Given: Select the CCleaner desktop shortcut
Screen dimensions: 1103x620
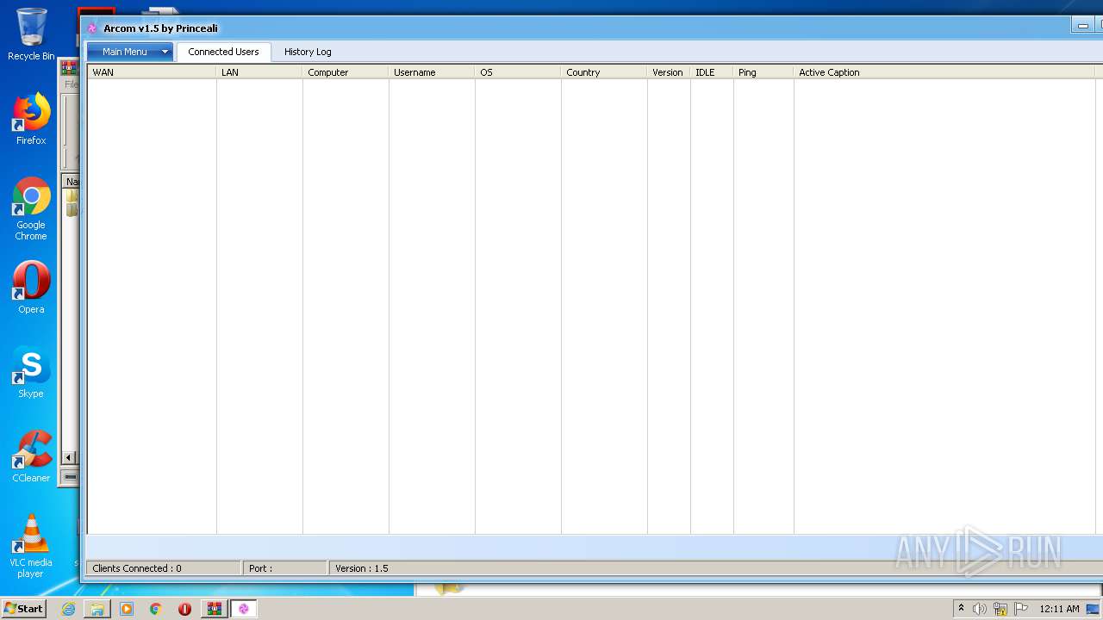Looking at the screenshot, I should pyautogui.click(x=31, y=456).
